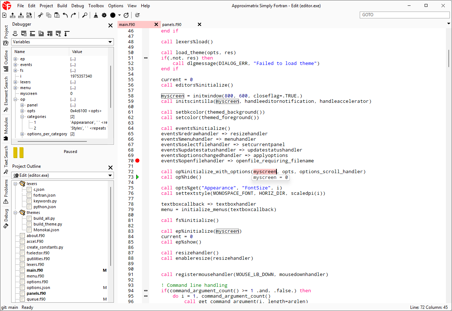Click the variables list scrollbar

[111, 87]
